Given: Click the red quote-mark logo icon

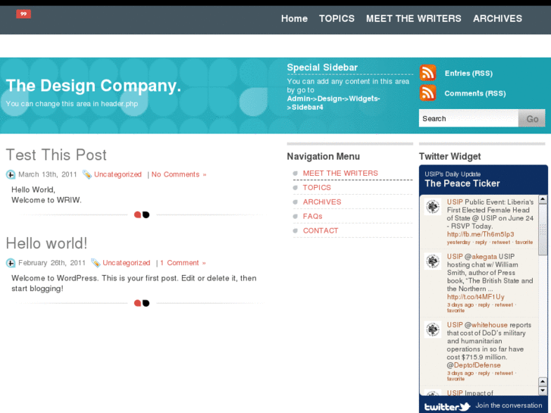Looking at the screenshot, I should tap(23, 14).
